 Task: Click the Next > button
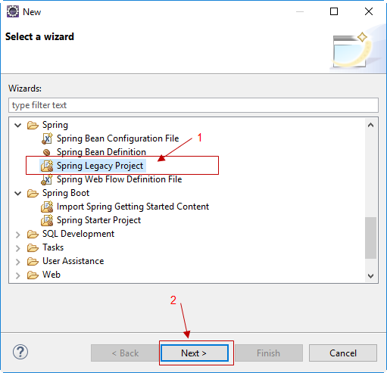[x=195, y=353]
